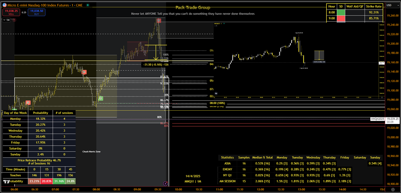Click the purple lightning bolt icon
Screen dimensions: 401x193
point(165,183)
